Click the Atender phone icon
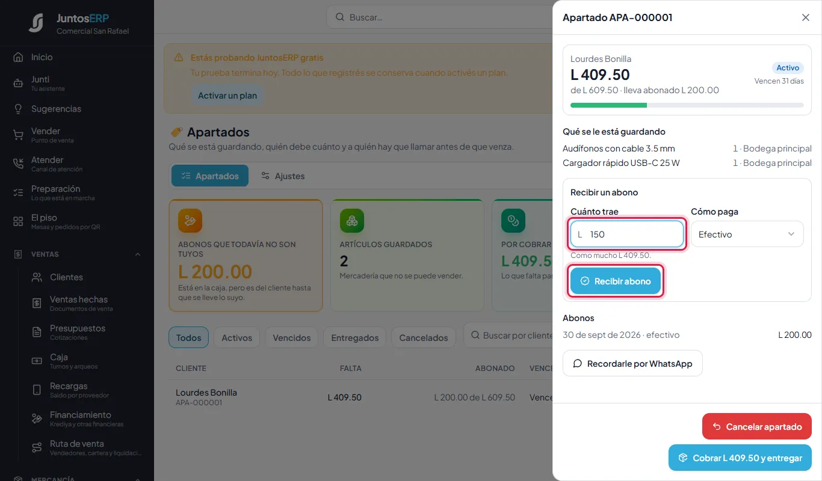The image size is (822, 481). pos(18,164)
